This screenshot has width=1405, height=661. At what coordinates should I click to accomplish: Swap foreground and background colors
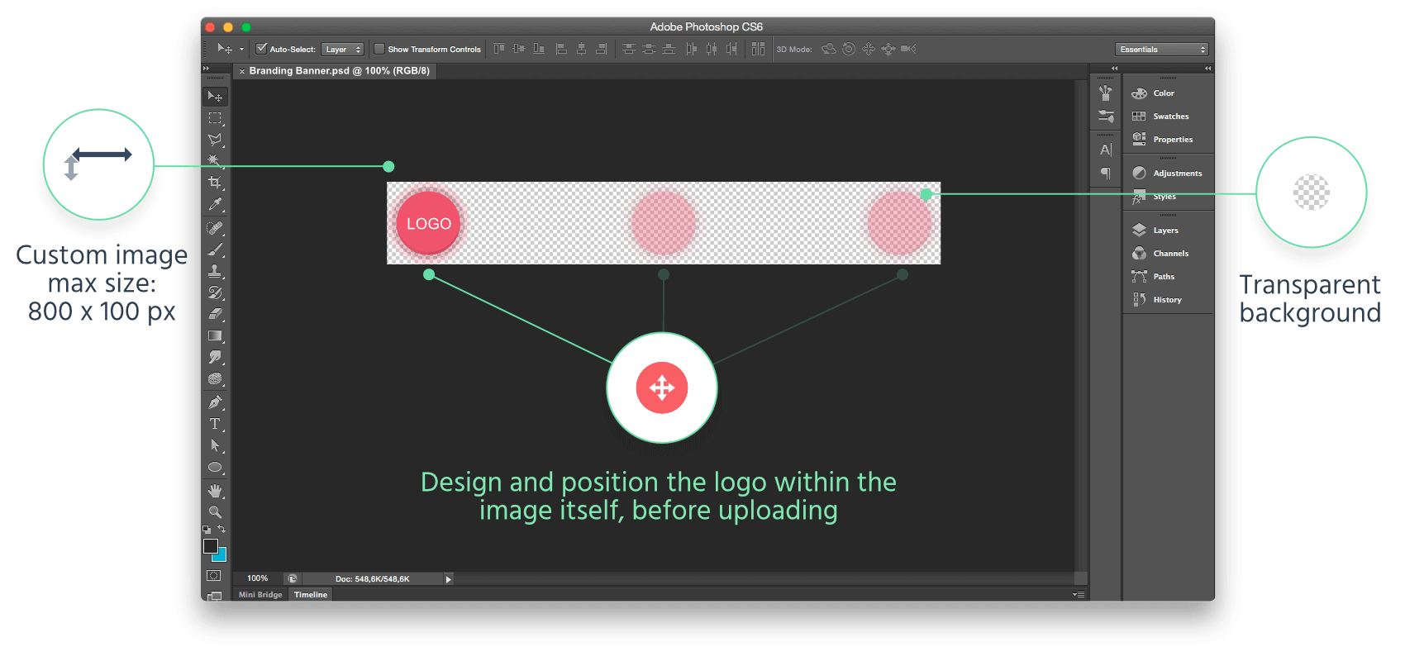click(x=221, y=529)
